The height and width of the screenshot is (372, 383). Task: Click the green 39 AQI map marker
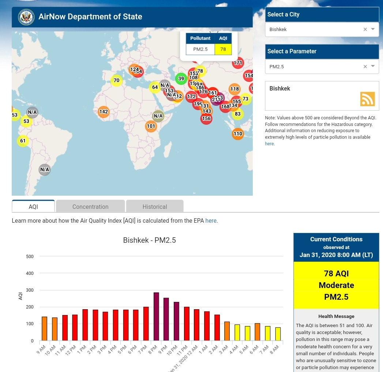click(x=181, y=78)
